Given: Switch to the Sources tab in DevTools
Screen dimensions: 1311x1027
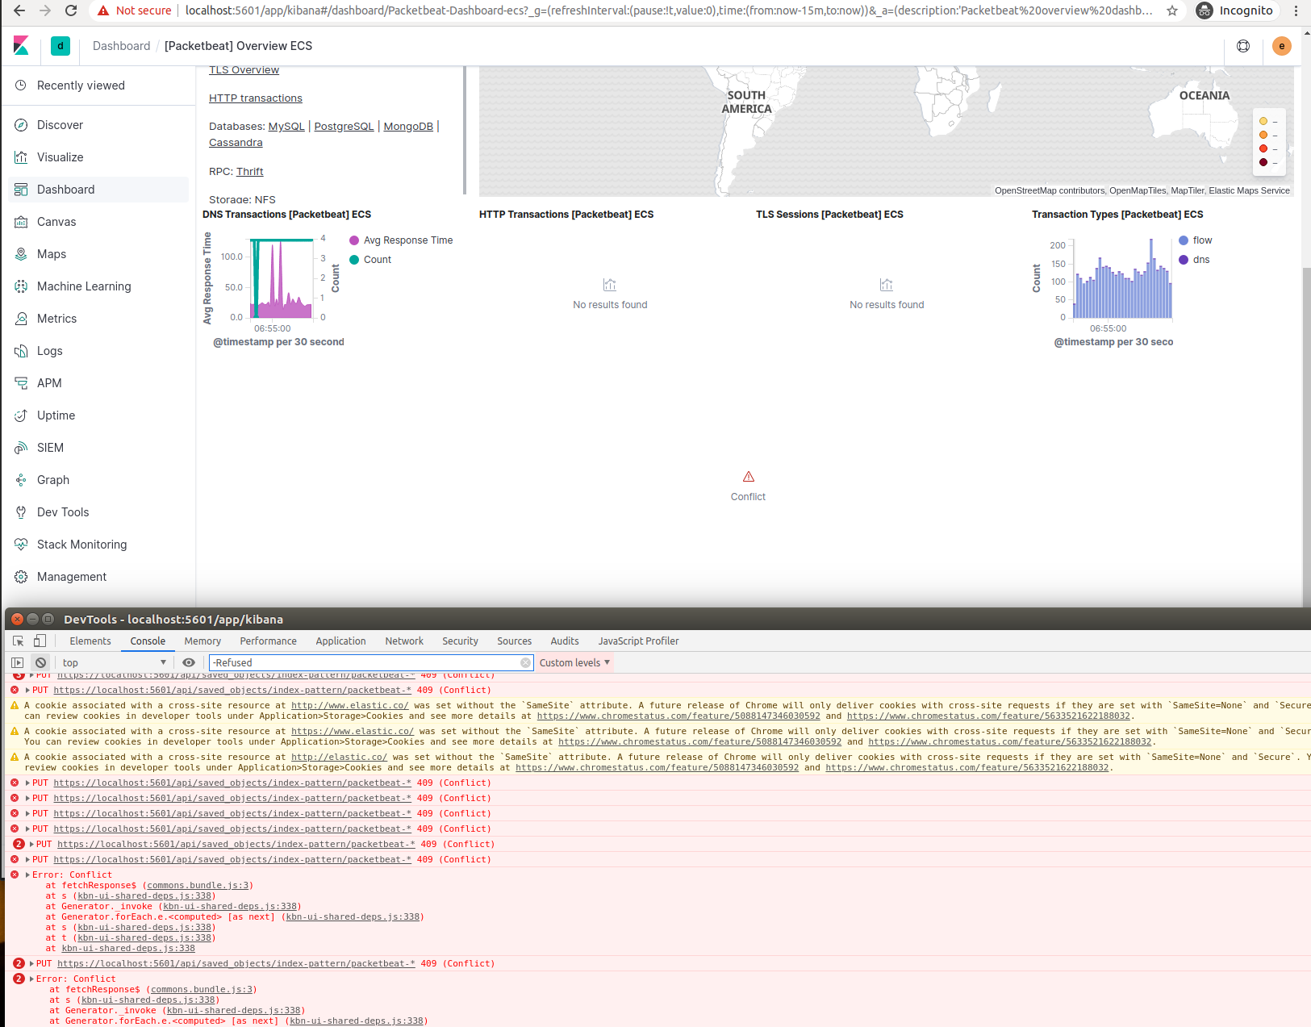Looking at the screenshot, I should tap(514, 641).
